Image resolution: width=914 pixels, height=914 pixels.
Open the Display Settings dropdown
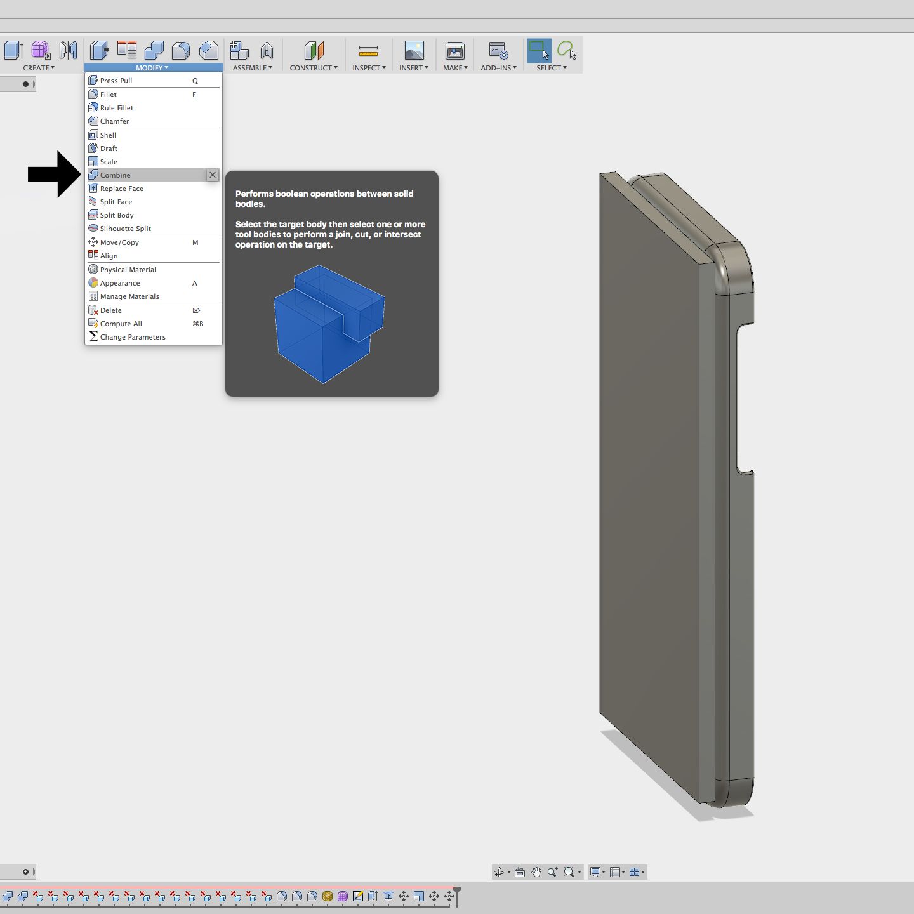[x=597, y=872]
